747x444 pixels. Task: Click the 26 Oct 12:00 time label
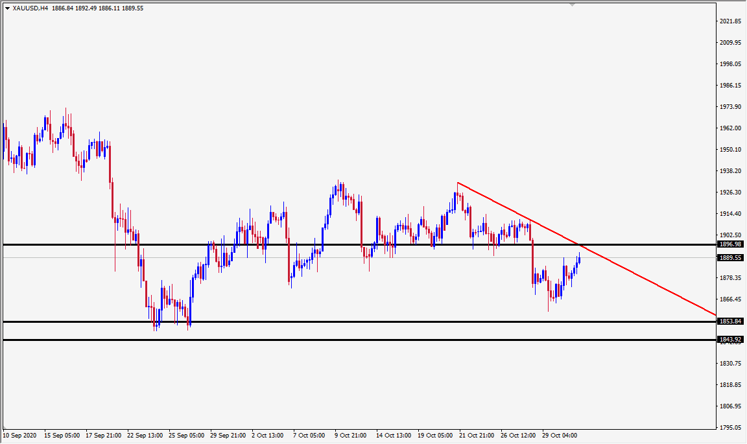click(x=518, y=436)
